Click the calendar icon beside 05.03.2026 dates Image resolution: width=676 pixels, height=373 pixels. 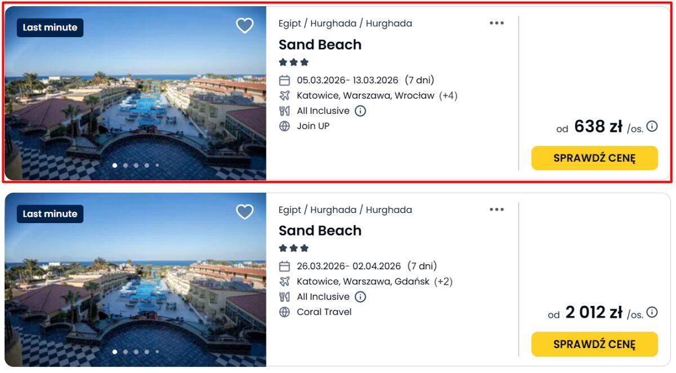[x=284, y=81]
